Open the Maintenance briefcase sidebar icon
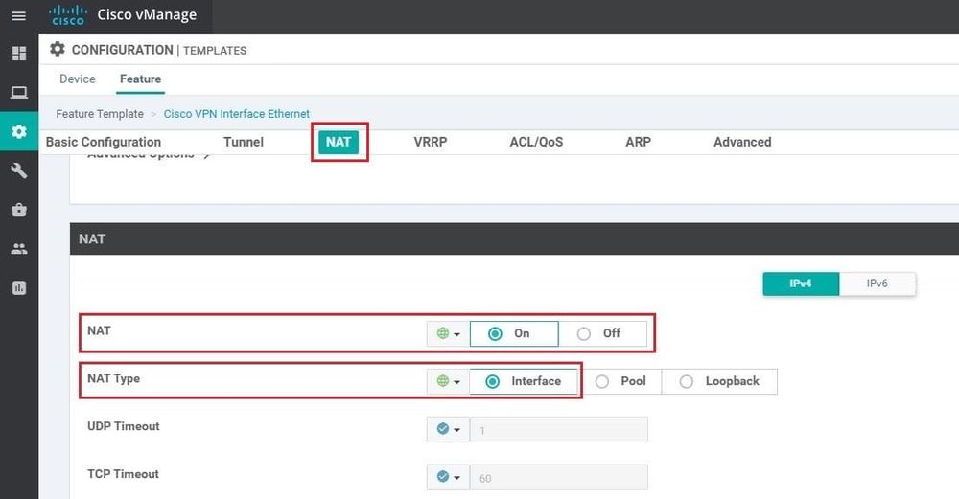The width and height of the screenshot is (959, 499). [x=19, y=210]
